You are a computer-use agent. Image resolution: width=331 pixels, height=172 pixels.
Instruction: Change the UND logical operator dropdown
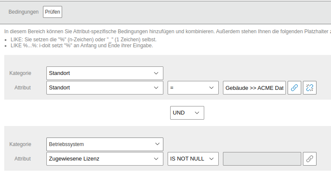pyautogui.click(x=187, y=113)
